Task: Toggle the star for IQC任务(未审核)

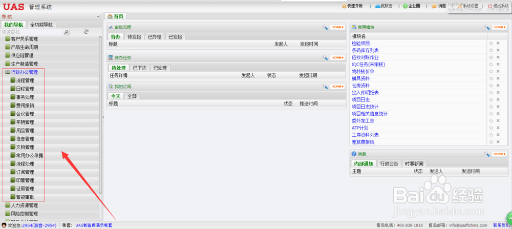Action: coord(491,65)
